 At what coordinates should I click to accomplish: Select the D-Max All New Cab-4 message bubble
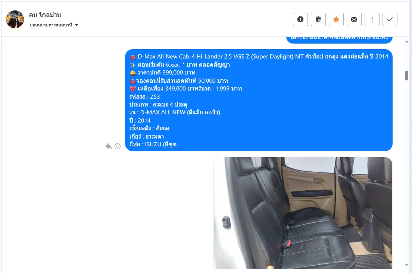pyautogui.click(x=259, y=100)
